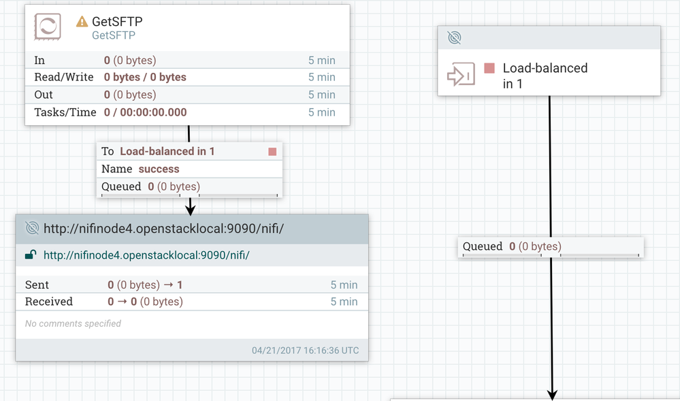Select the Load-balanced in 1 port label

545,76
